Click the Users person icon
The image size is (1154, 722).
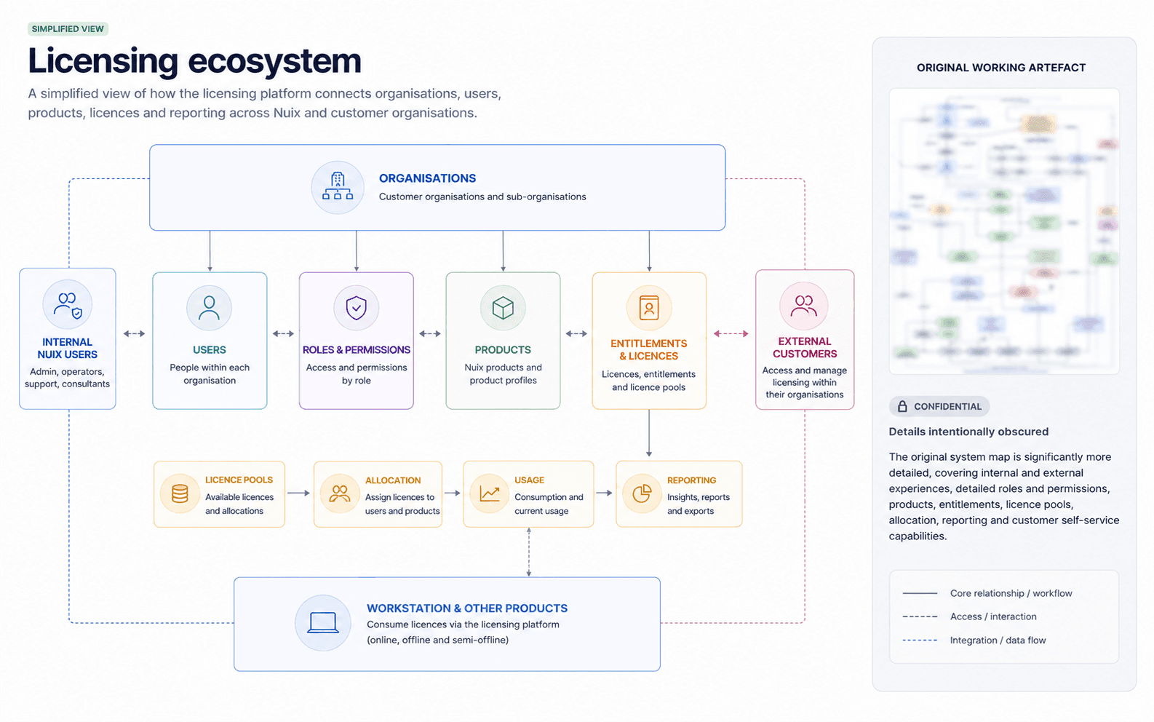(x=209, y=308)
